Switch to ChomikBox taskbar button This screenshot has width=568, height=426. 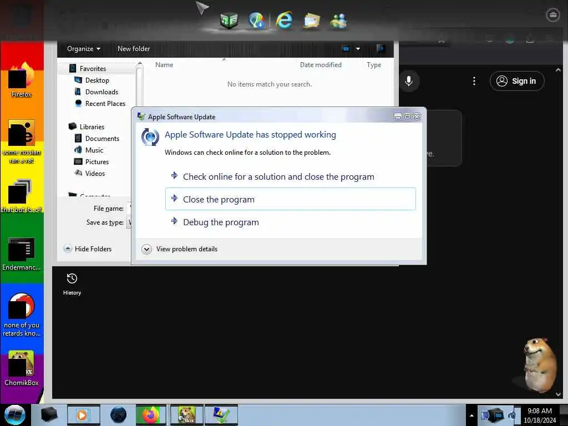(186, 415)
